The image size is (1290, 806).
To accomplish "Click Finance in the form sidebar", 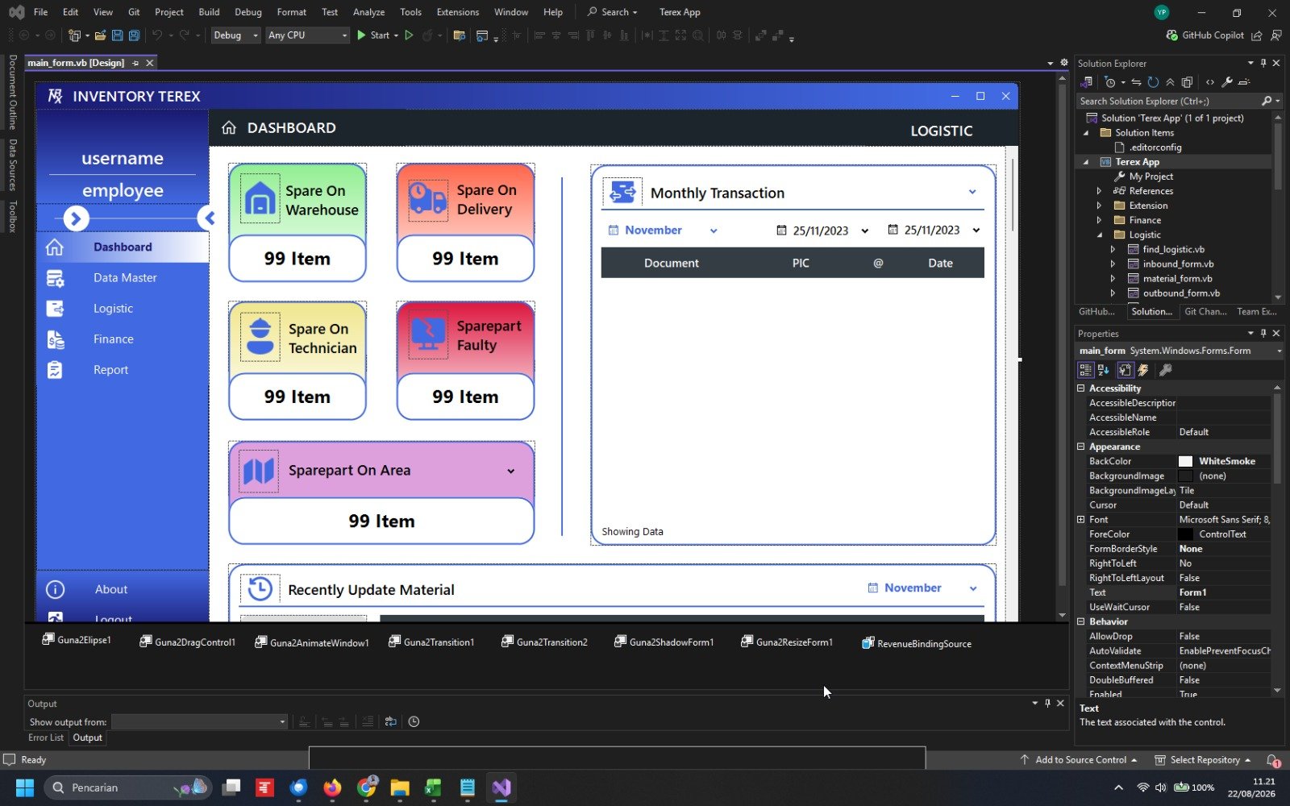I will tap(114, 339).
